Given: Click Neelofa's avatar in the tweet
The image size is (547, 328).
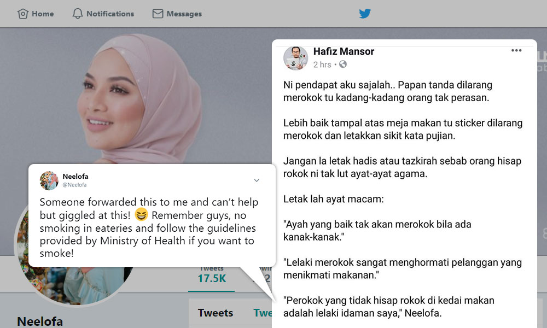Looking at the screenshot, I should (49, 180).
